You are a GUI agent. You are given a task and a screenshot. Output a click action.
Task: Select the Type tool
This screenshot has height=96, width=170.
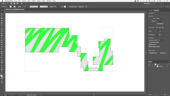click(x=2, y=25)
